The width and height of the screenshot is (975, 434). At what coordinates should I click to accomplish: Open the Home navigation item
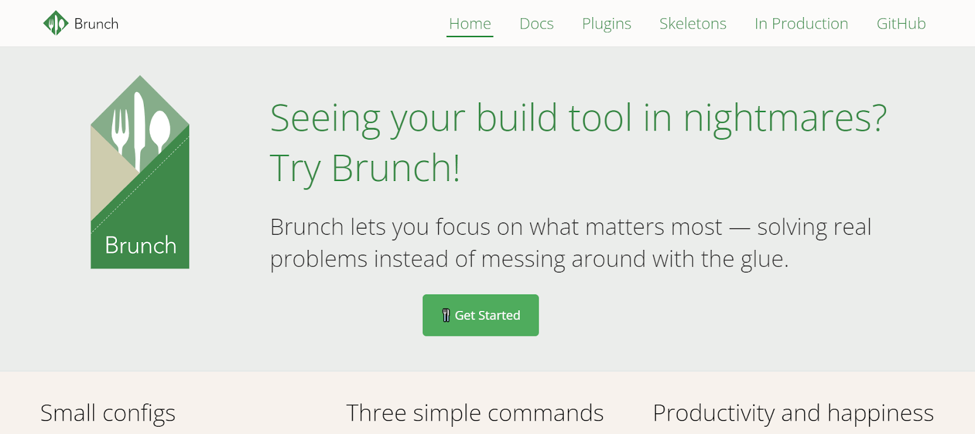470,23
